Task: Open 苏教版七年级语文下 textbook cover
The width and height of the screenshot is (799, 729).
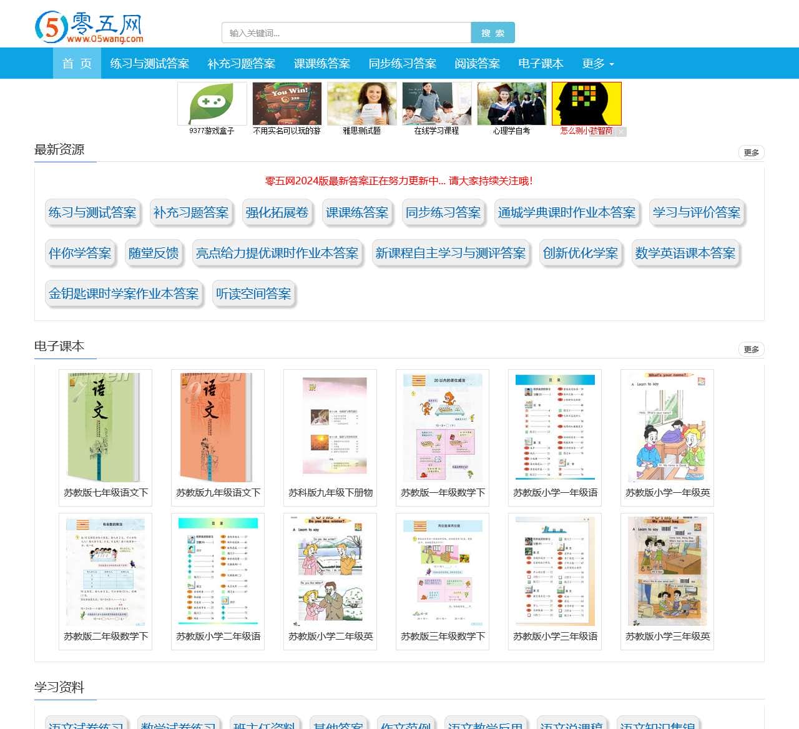Action: click(105, 428)
